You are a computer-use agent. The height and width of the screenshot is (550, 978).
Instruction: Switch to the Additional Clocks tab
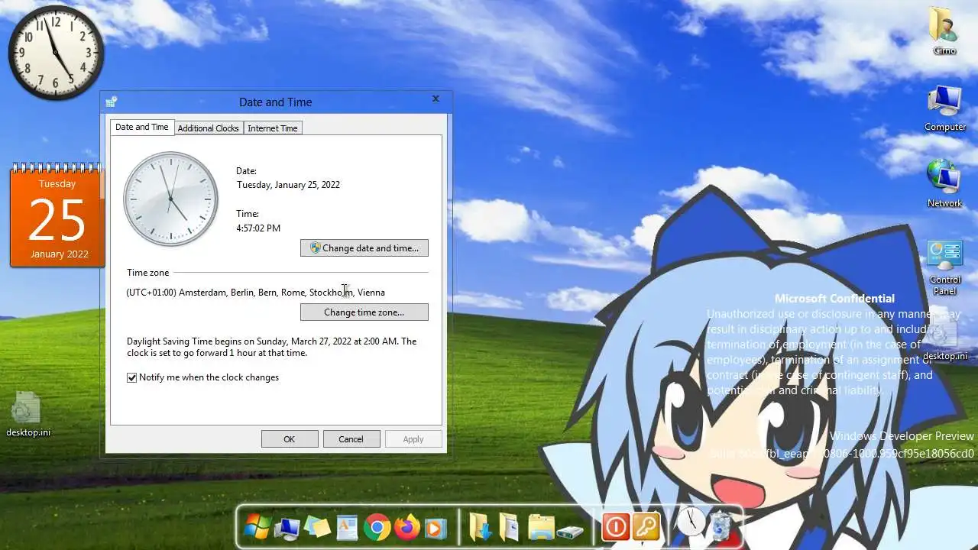coord(208,128)
